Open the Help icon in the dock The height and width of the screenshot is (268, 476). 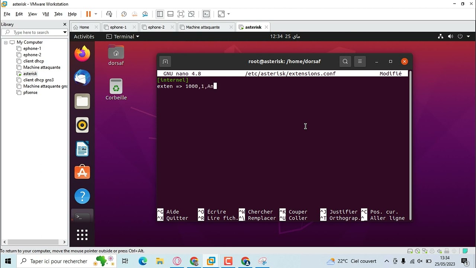point(82,196)
